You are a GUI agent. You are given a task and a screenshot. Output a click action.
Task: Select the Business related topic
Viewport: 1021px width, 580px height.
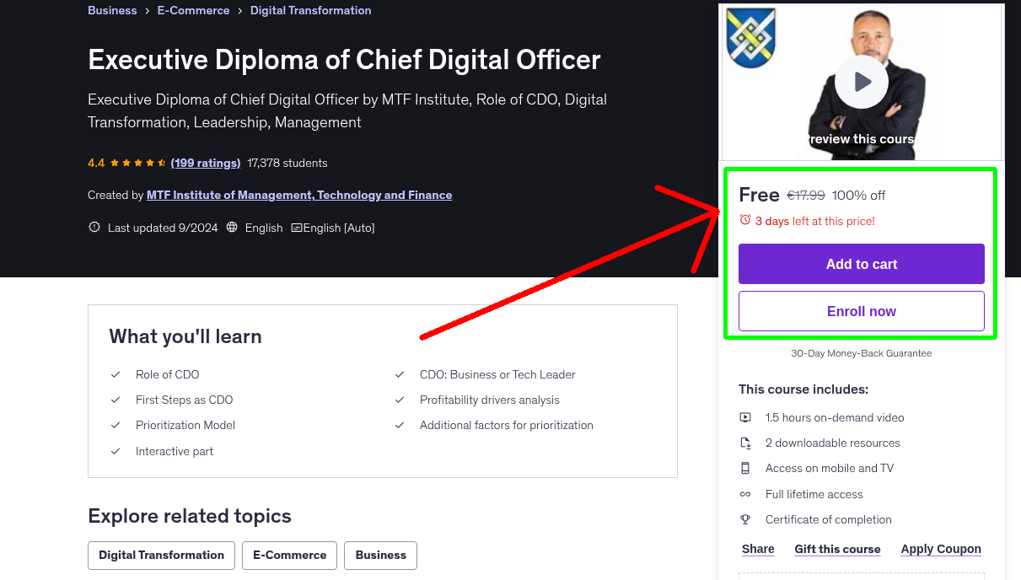(380, 555)
